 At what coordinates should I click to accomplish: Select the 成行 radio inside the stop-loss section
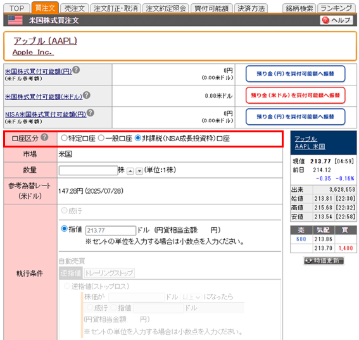coord(90,308)
